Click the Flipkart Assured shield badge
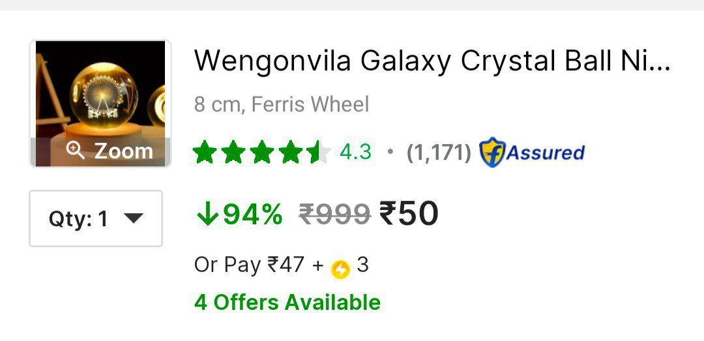Screen dimensions: 704x341 (x=491, y=153)
